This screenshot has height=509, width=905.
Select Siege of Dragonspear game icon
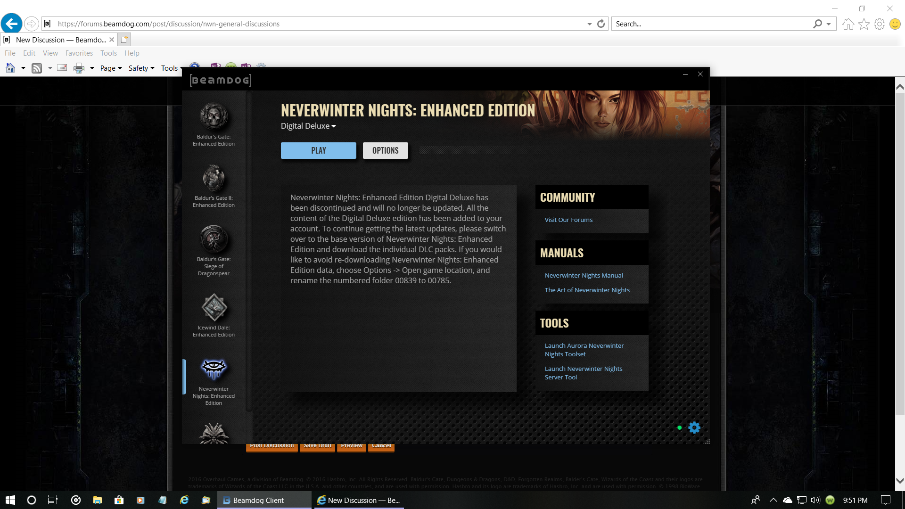pos(214,239)
